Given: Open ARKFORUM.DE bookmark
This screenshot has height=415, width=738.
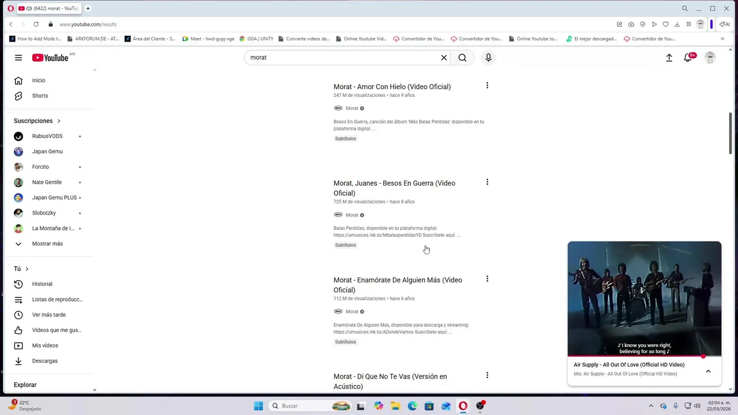Looking at the screenshot, I should tap(93, 39).
